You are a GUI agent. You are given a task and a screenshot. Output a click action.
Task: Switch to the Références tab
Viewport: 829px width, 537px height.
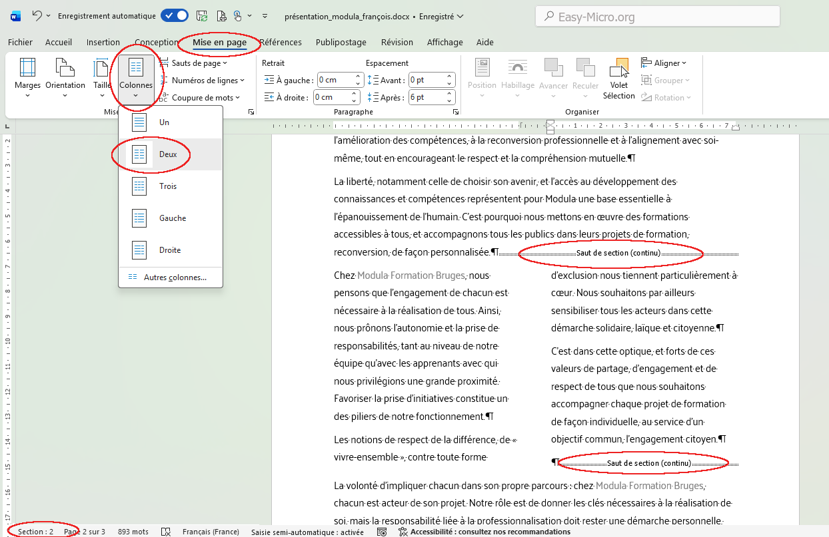(281, 42)
